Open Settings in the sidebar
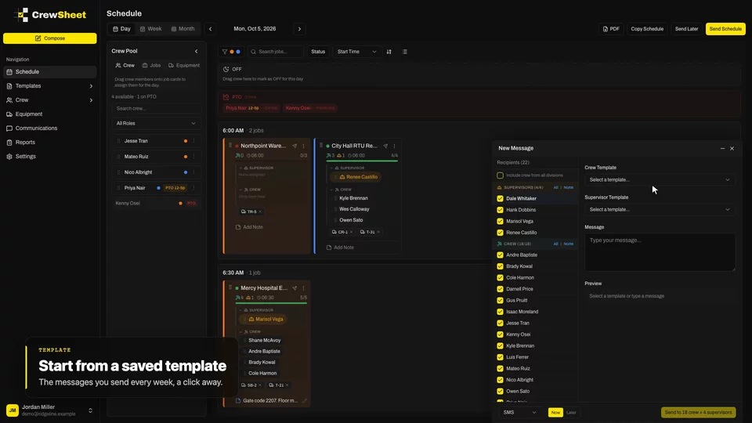Viewport: 752px width, 423px height. [49, 157]
